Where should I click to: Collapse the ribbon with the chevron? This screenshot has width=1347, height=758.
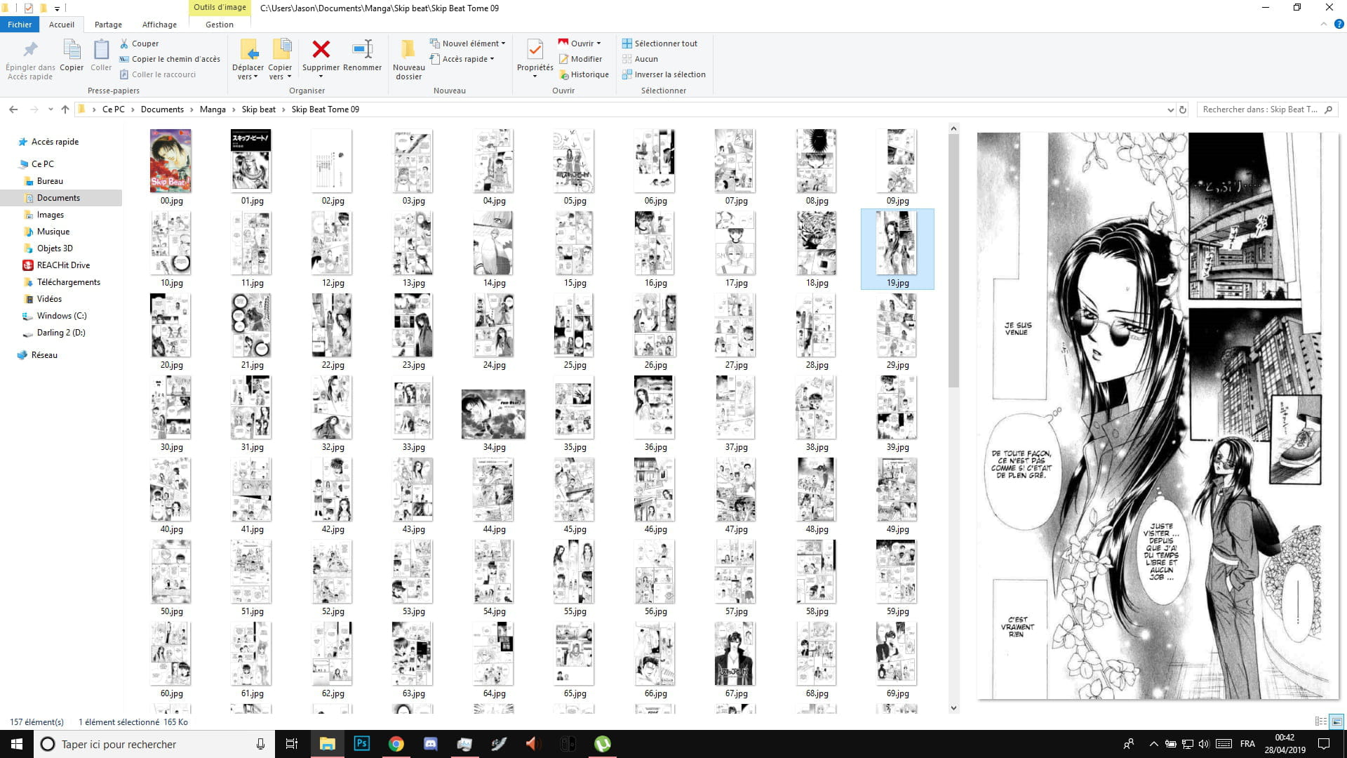(x=1324, y=24)
